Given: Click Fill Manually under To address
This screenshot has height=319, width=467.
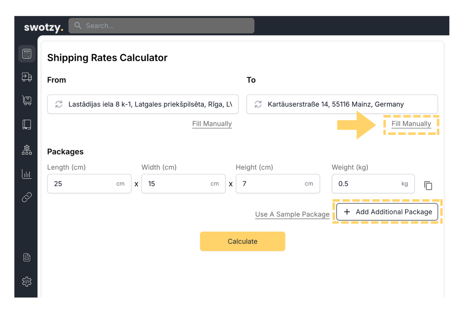Looking at the screenshot, I should tap(411, 124).
